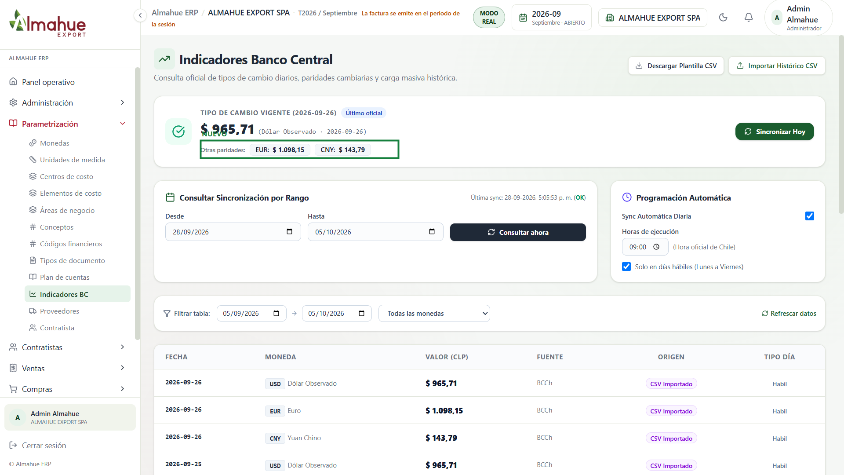Click Consultar ahora button

click(x=518, y=232)
